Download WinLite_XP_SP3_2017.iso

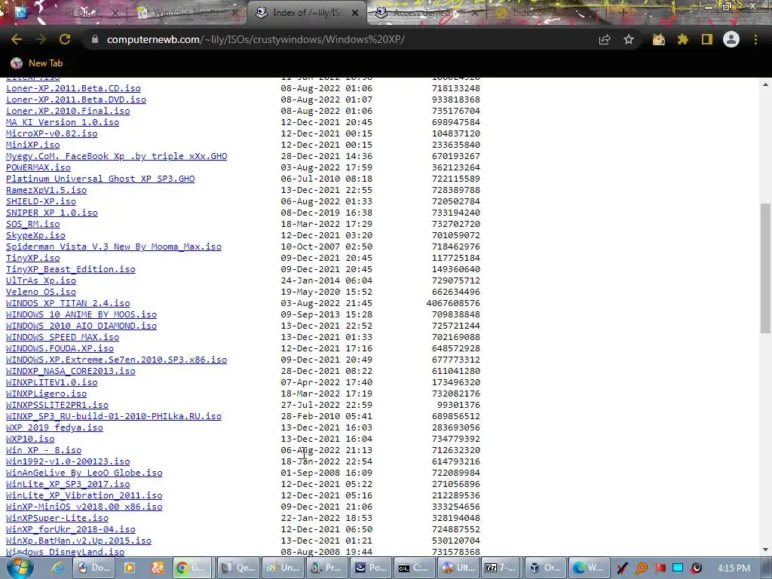point(68,484)
